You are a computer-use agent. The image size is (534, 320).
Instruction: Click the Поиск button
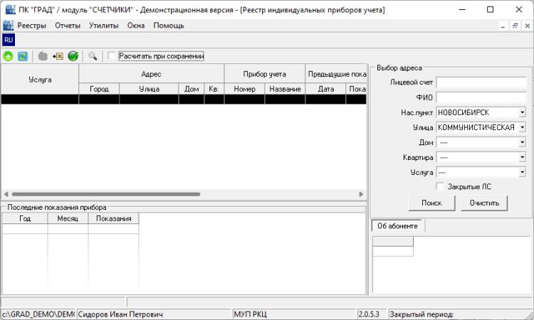(x=431, y=203)
